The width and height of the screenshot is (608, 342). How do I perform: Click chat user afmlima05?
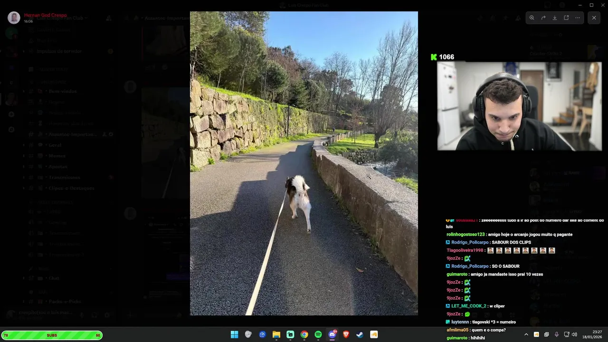458,330
